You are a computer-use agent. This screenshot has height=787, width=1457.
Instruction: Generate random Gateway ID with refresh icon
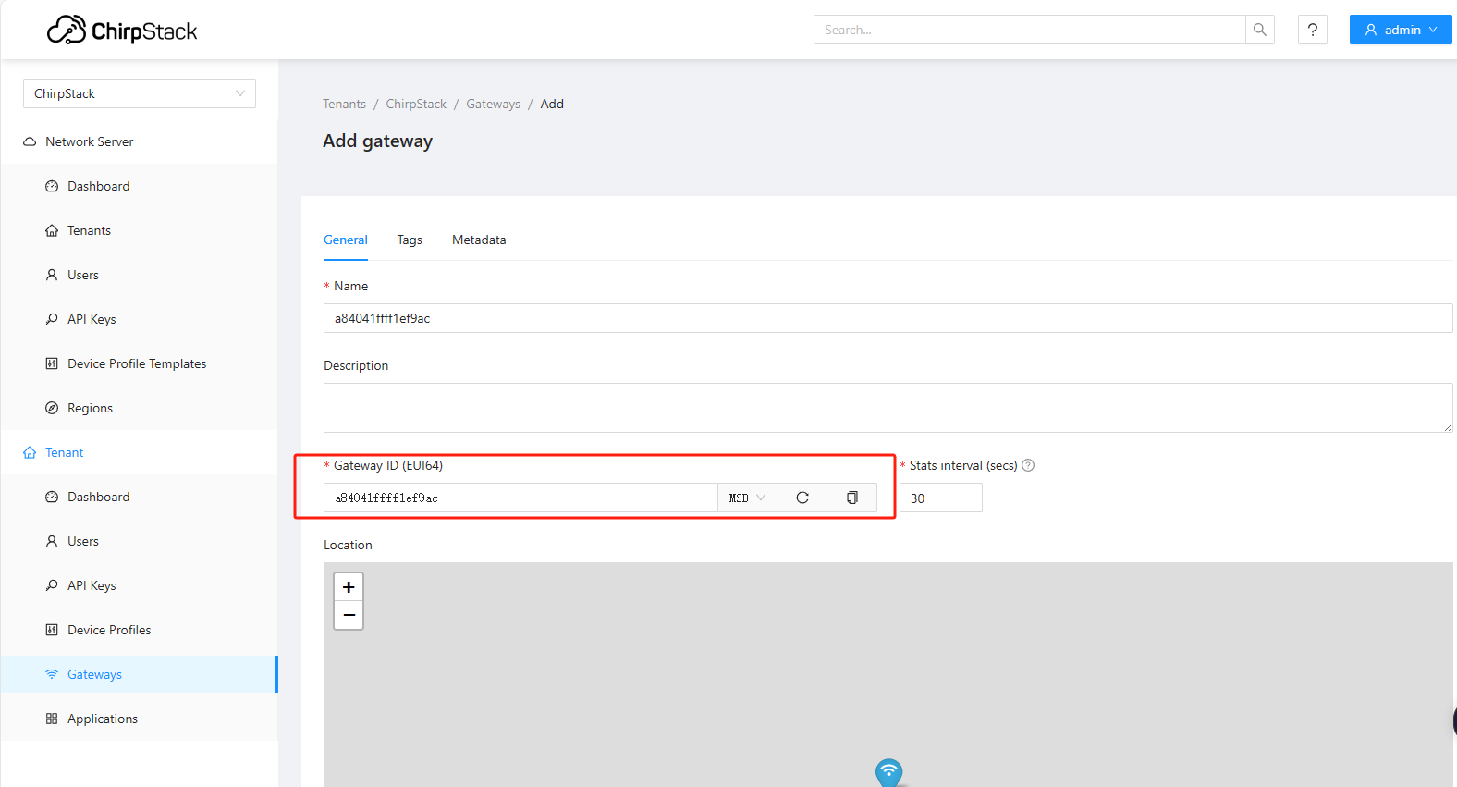pos(802,498)
